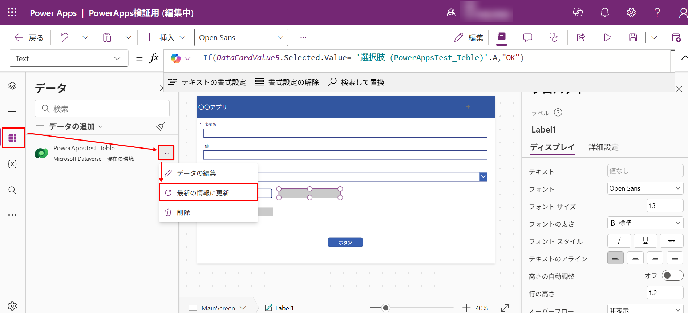Switch to the 詳細設定 tab
Screen dimensions: 688x313
(x=603, y=147)
